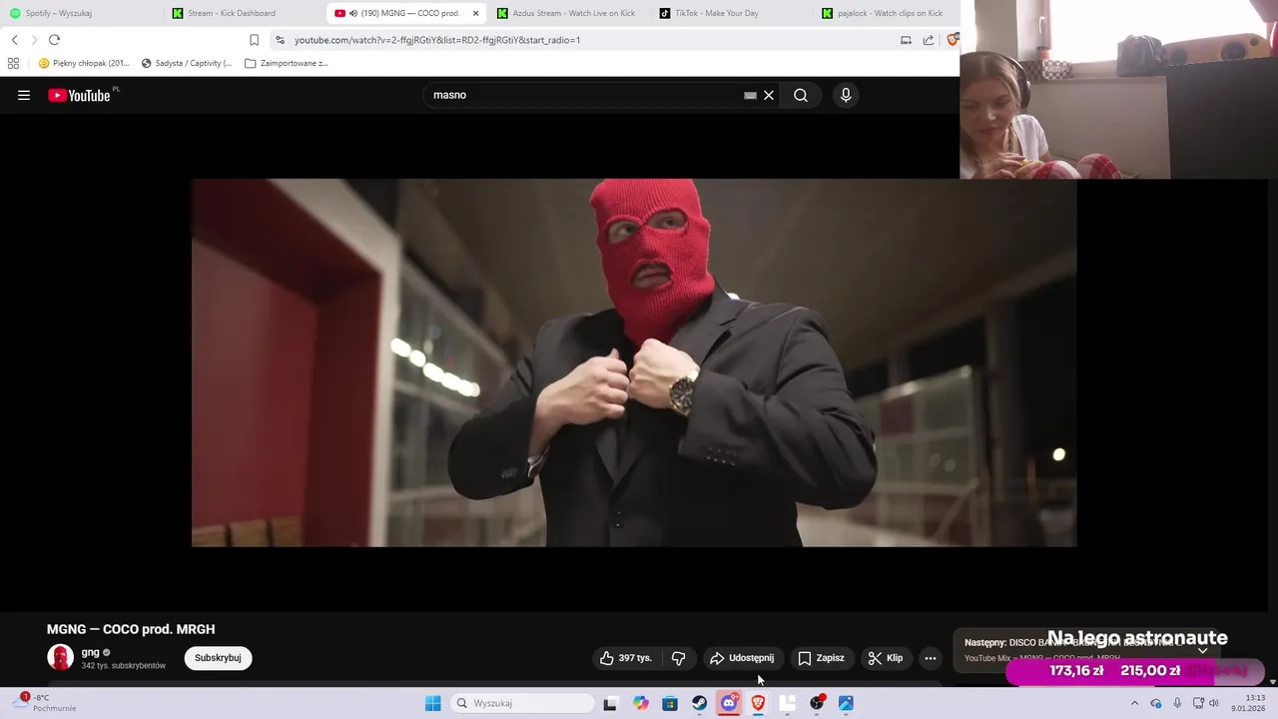Viewport: 1278px width, 719px height.
Task: Open the gng channel avatar
Action: [x=60, y=657]
